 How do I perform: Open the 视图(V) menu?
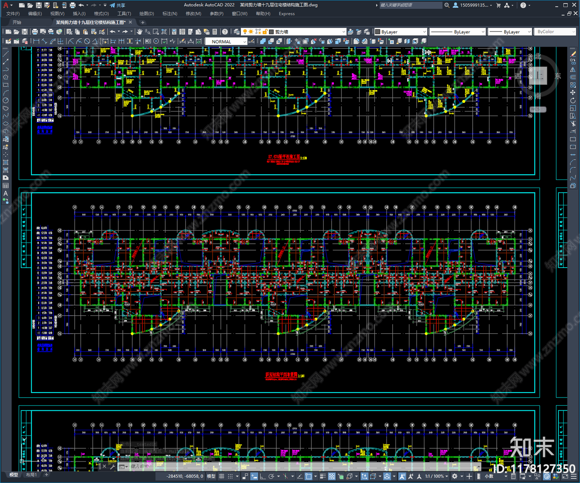[57, 14]
